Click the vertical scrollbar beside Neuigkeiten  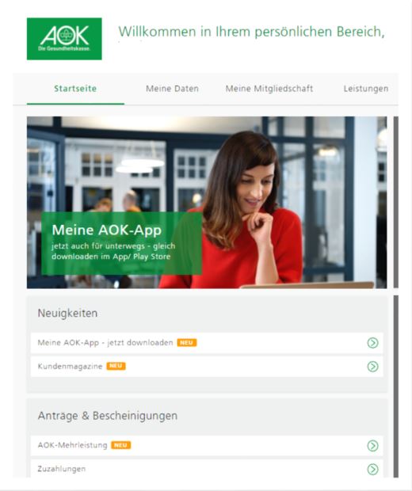point(396,386)
